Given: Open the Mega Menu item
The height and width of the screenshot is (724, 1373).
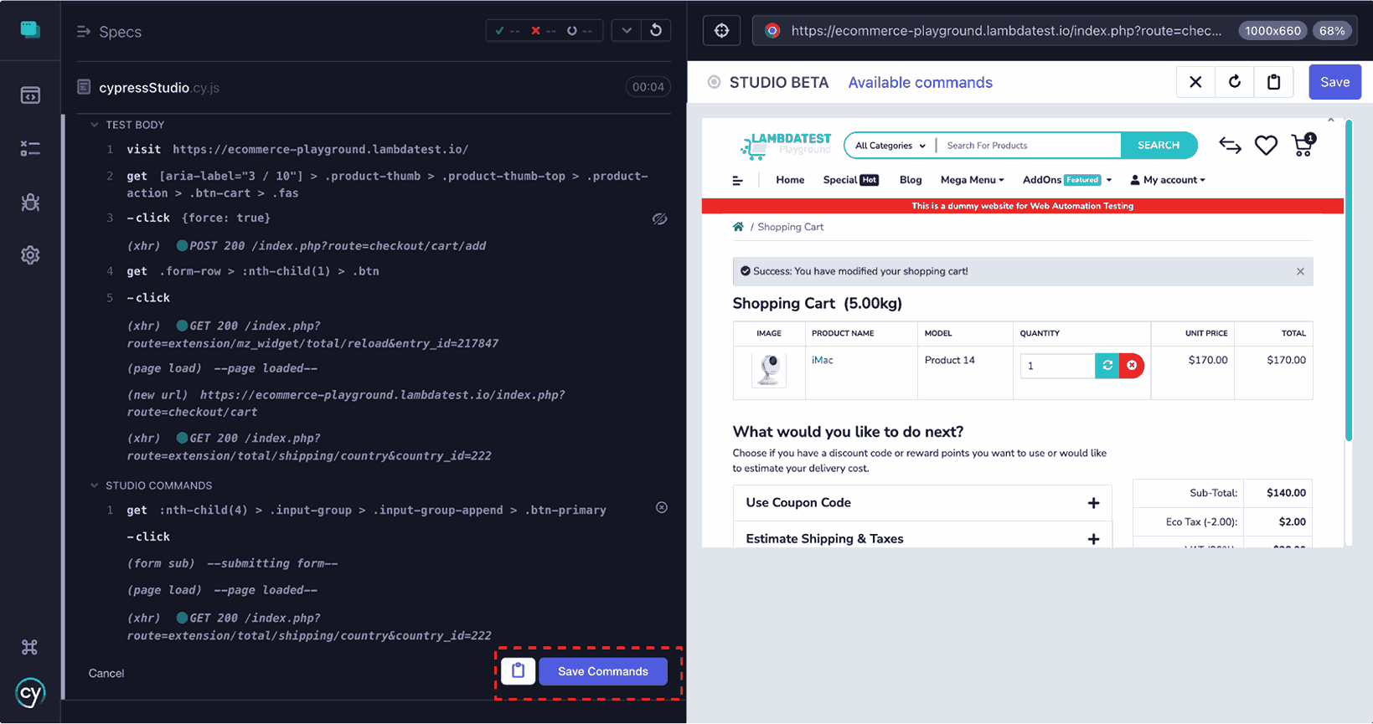Looking at the screenshot, I should tap(972, 180).
